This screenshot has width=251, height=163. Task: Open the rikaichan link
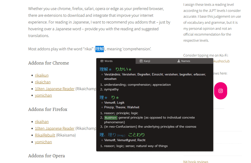tap(43, 82)
